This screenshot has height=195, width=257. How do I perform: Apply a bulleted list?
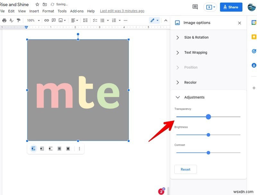pos(102,20)
